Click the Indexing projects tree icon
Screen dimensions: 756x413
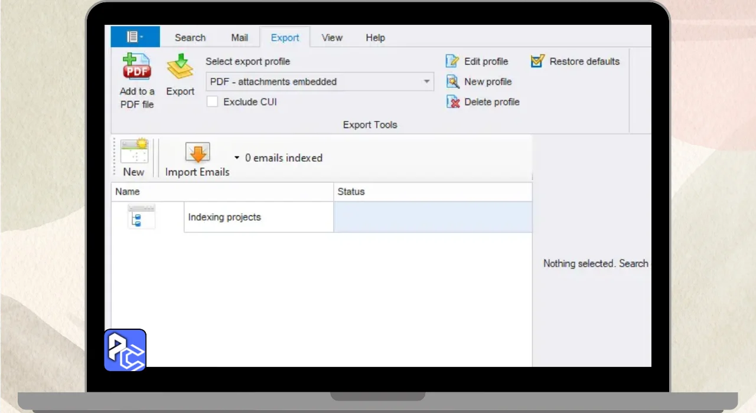click(142, 217)
